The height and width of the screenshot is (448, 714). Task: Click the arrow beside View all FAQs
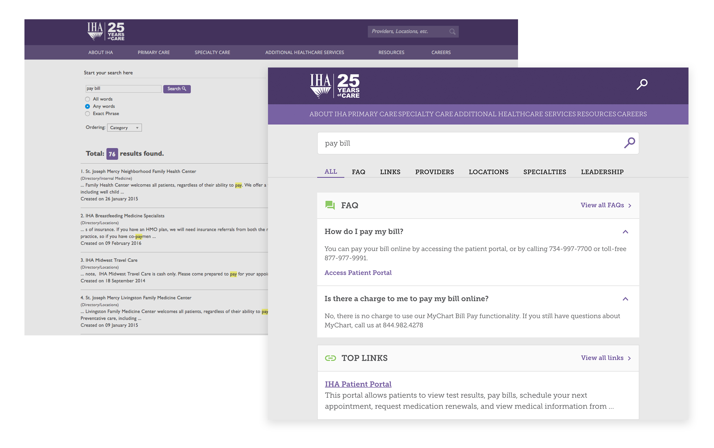[x=630, y=206]
